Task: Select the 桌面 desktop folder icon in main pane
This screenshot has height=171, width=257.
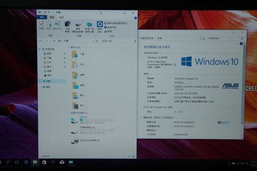Action: click(75, 85)
